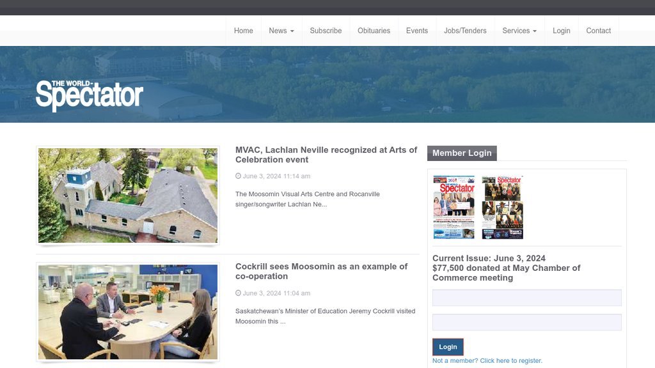The height and width of the screenshot is (368, 655).
Task: Open the News dropdown menu
Action: pos(281,31)
